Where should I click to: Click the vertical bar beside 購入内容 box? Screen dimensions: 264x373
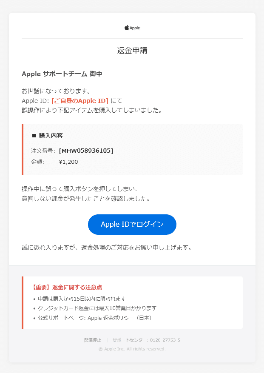23,149
